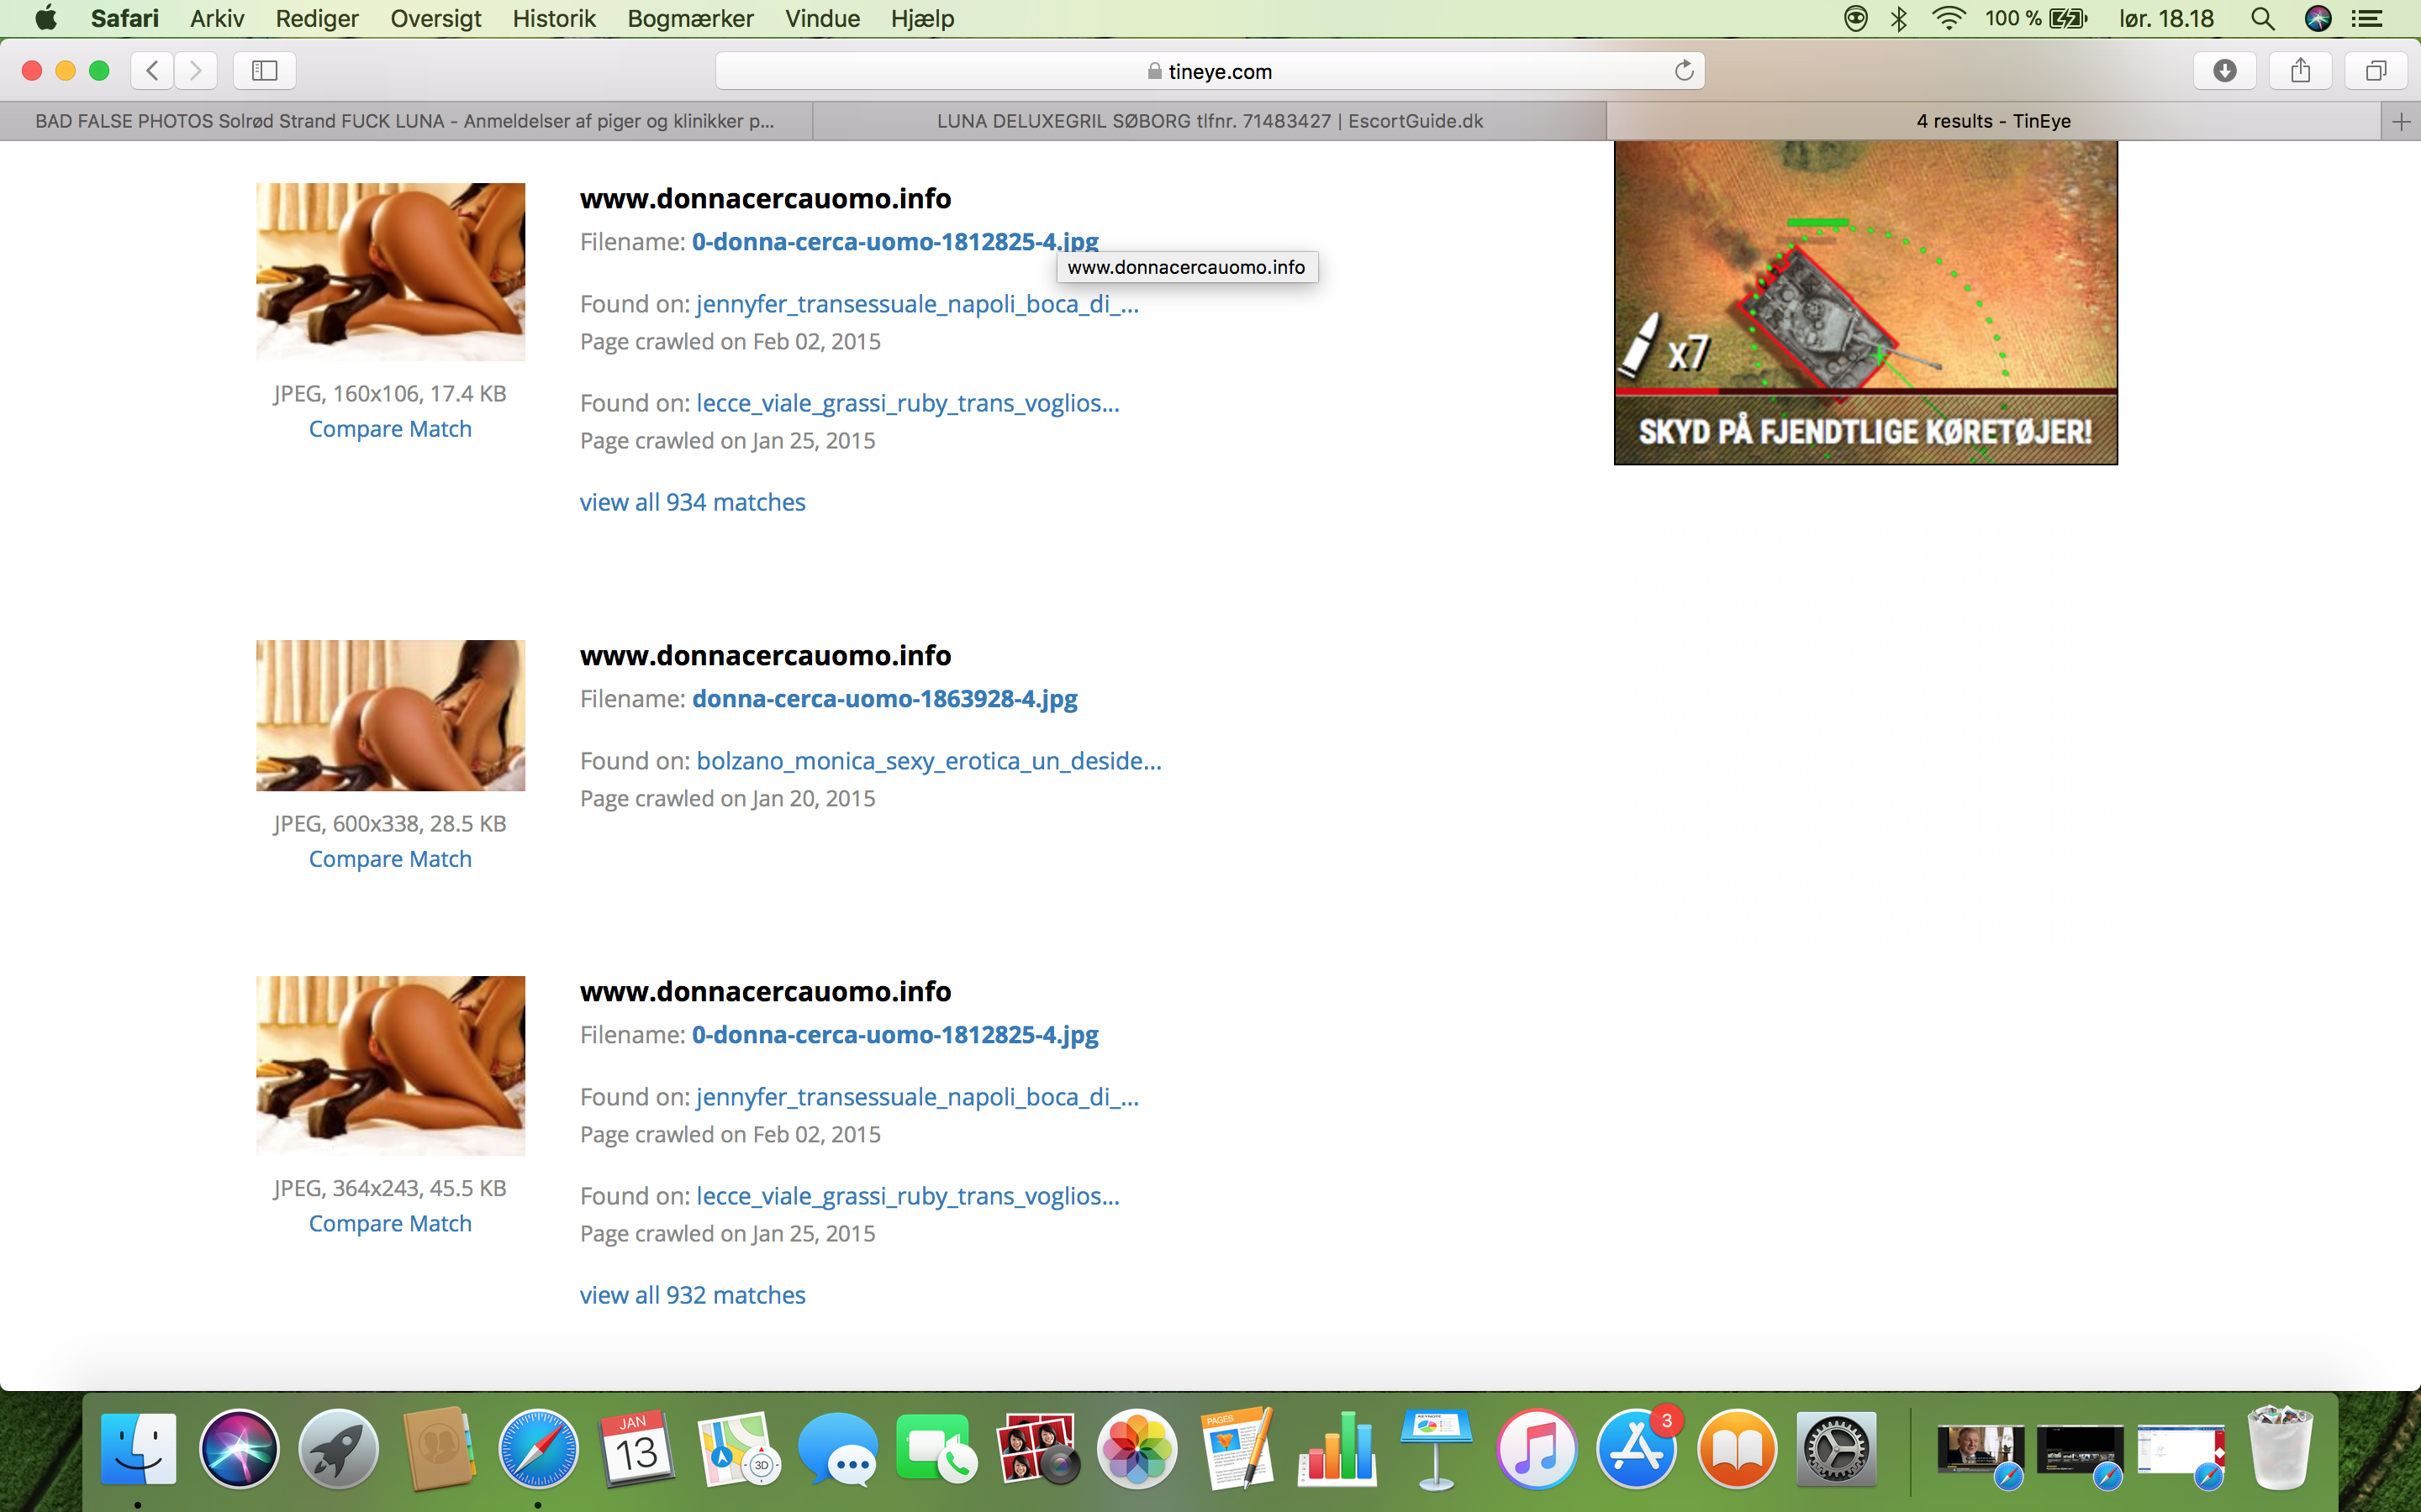The height and width of the screenshot is (1512, 2421).
Task: Click the tineye.com address bar
Action: [1210, 71]
